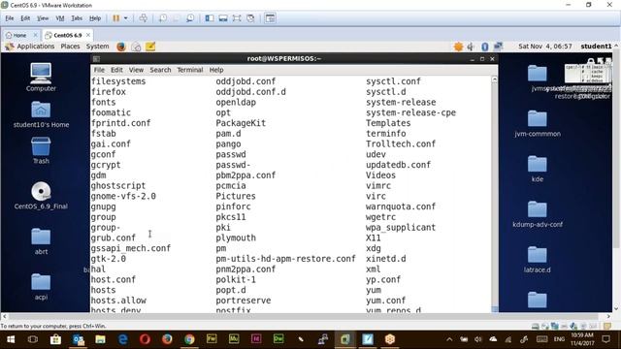621x349 pixels.
Task: Click the panel clock Sat Nov 4
Action: tap(545, 47)
